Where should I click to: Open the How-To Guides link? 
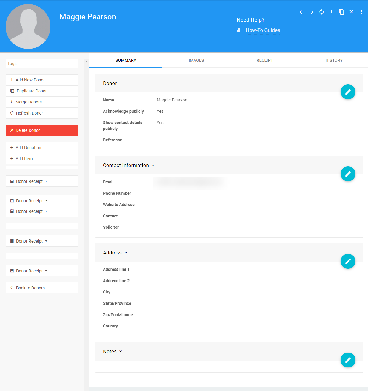click(263, 30)
